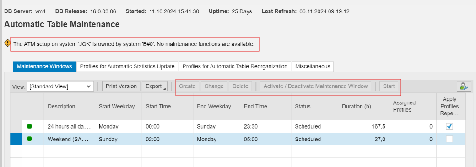Open the Standard View dropdown
The height and width of the screenshot is (167, 476).
coord(60,86)
